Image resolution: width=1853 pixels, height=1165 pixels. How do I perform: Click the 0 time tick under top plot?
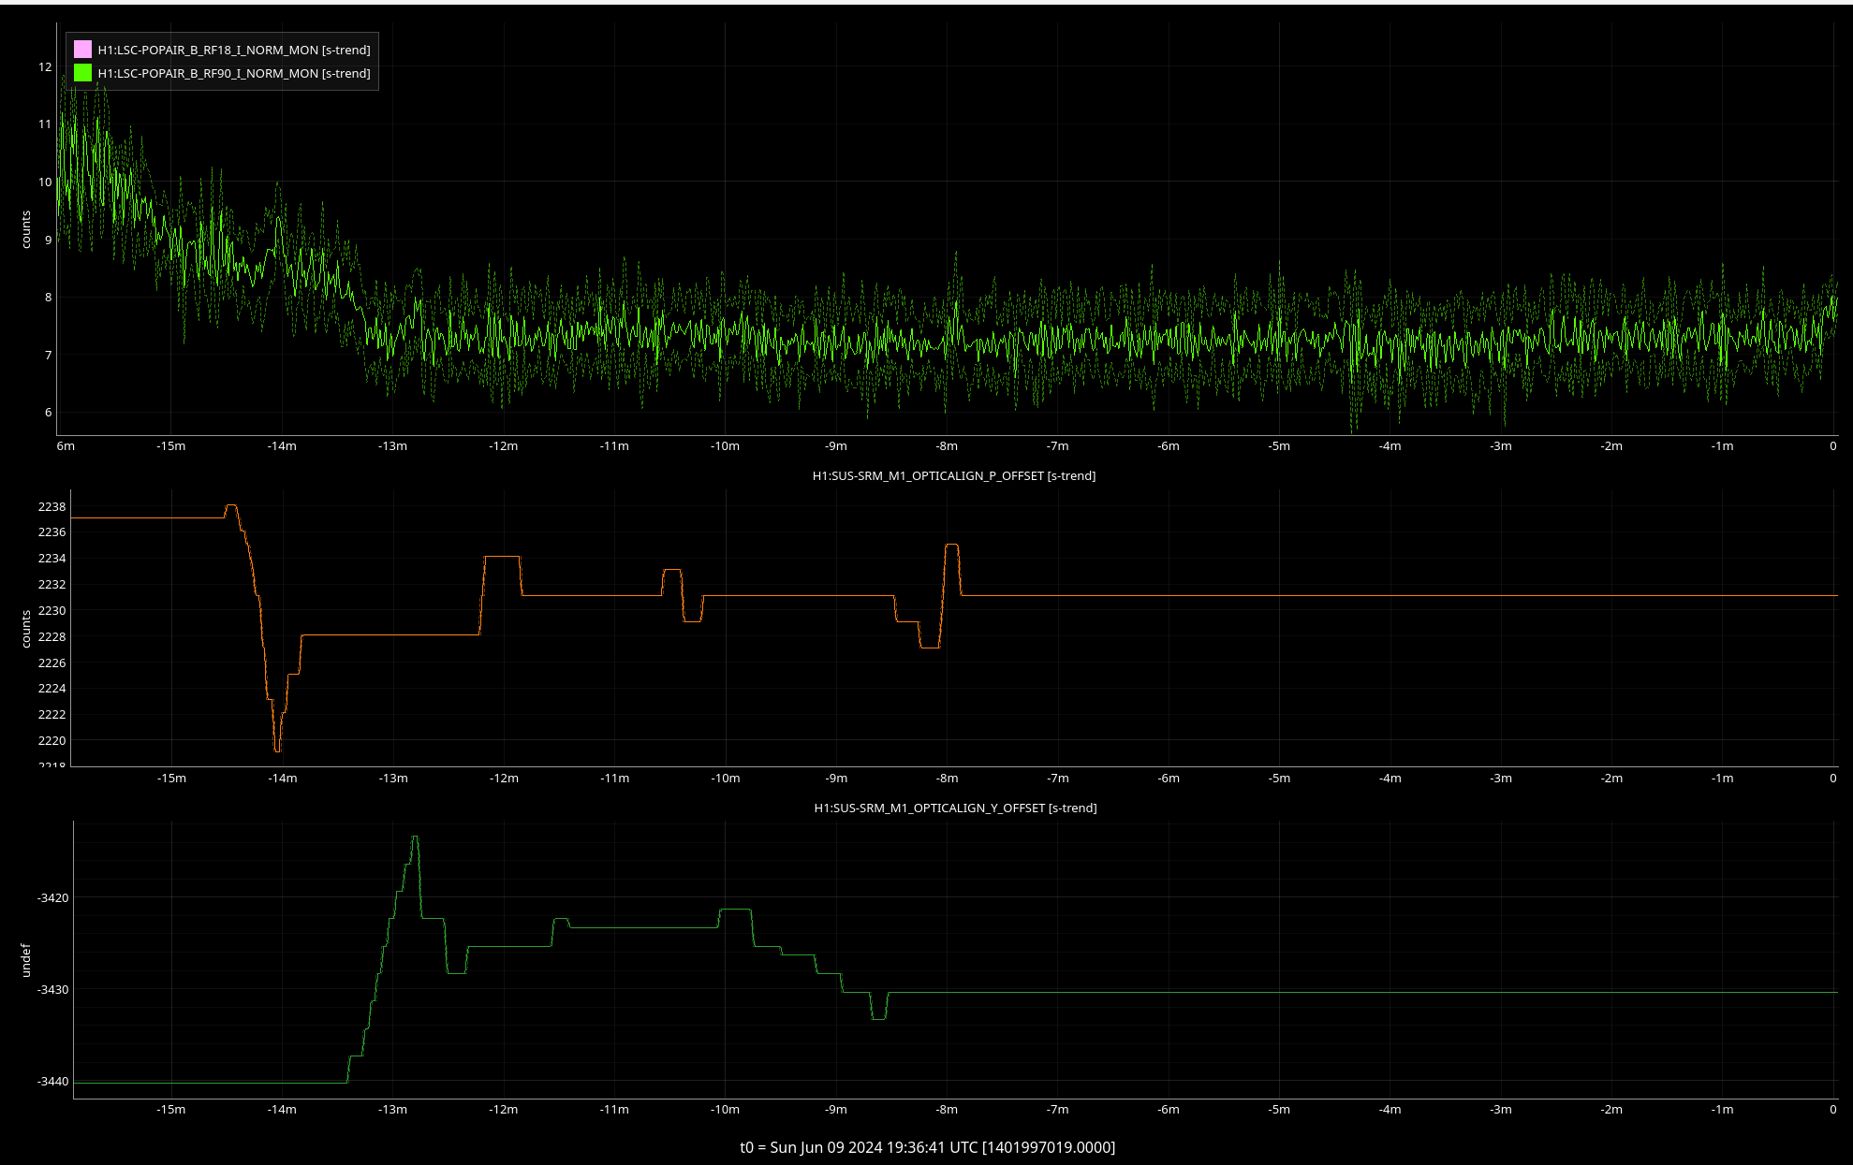[x=1832, y=445]
